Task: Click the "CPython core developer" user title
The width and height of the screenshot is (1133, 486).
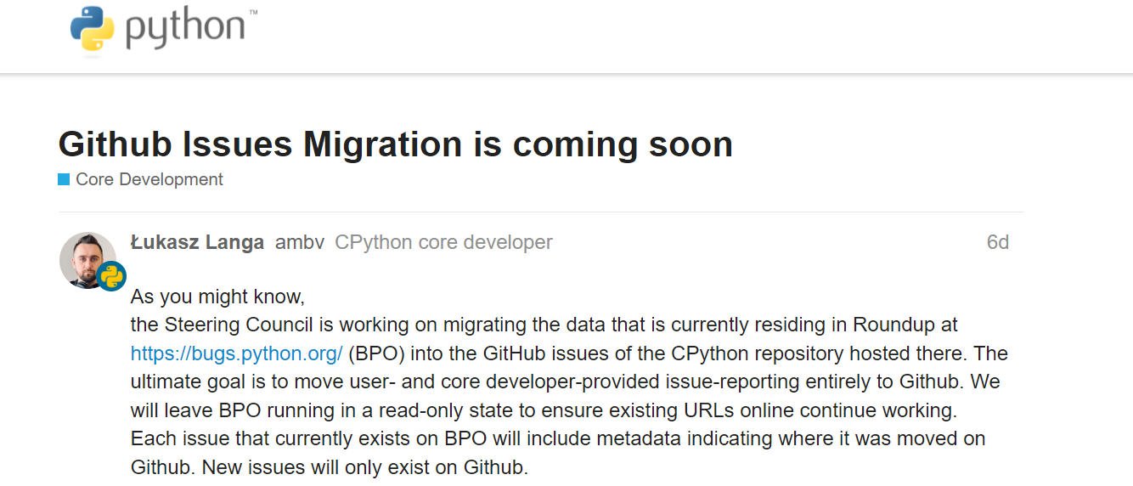Action: (x=443, y=242)
